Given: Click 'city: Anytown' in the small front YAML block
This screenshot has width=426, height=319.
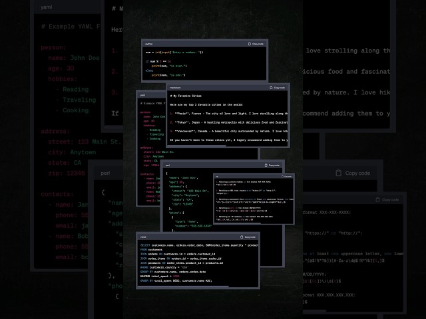Looking at the screenshot, I should click(x=154, y=157).
